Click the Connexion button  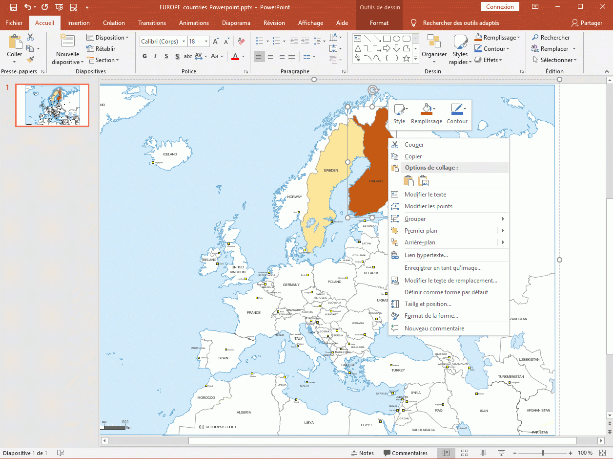(x=500, y=7)
